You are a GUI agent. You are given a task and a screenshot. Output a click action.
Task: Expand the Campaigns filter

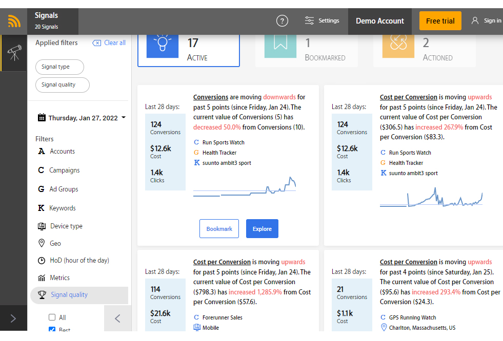[64, 170]
